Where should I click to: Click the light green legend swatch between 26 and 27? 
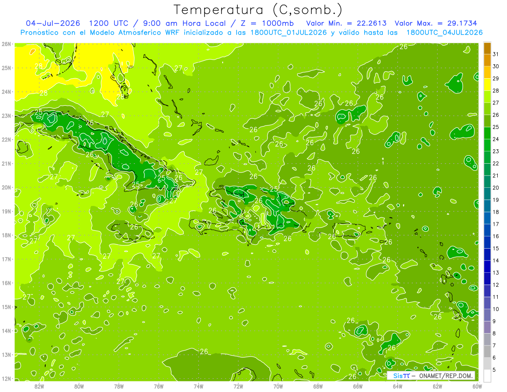(x=488, y=109)
